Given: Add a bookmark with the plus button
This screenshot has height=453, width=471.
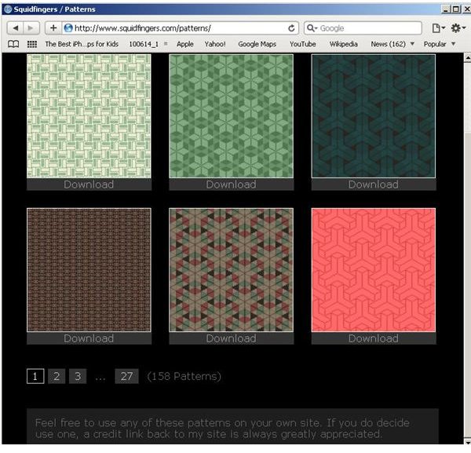Looking at the screenshot, I should pyautogui.click(x=53, y=28).
